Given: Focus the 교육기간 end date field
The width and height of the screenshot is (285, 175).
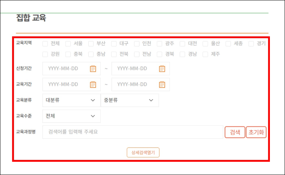Looking at the screenshot, I should (x=141, y=85).
